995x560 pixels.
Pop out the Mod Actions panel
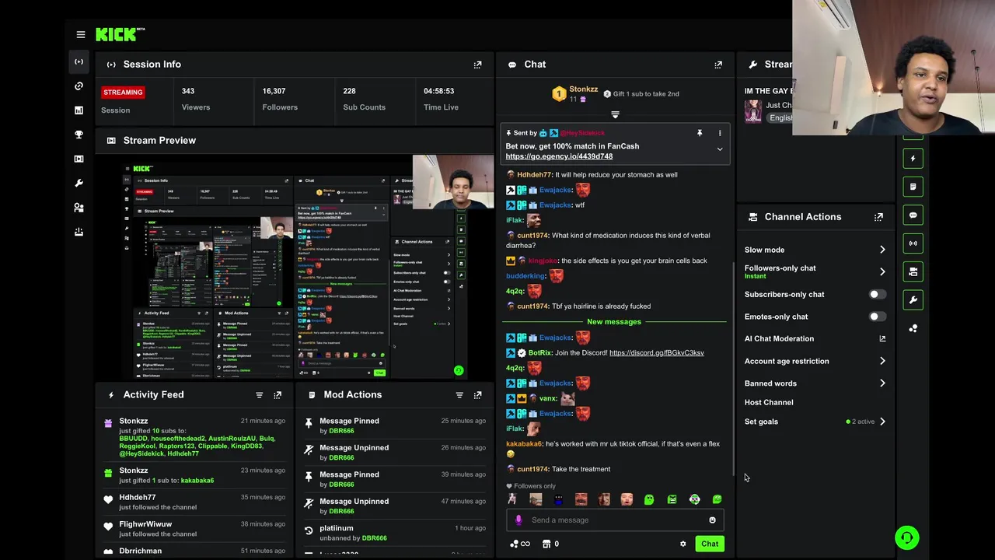pyautogui.click(x=477, y=395)
